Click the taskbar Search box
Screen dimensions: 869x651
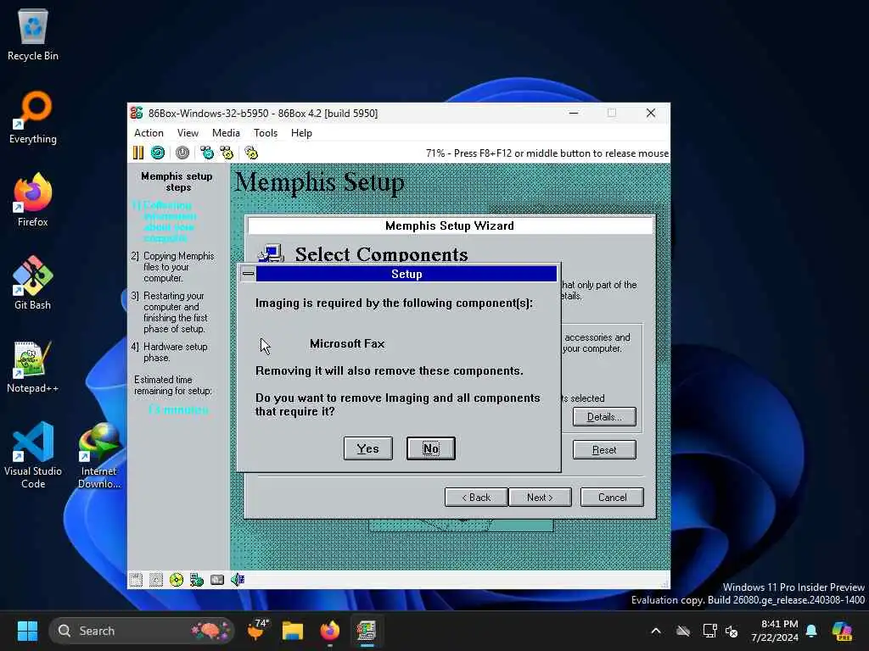142,631
